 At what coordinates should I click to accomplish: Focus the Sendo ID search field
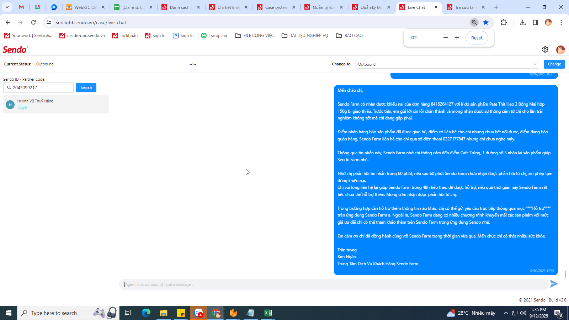point(38,87)
